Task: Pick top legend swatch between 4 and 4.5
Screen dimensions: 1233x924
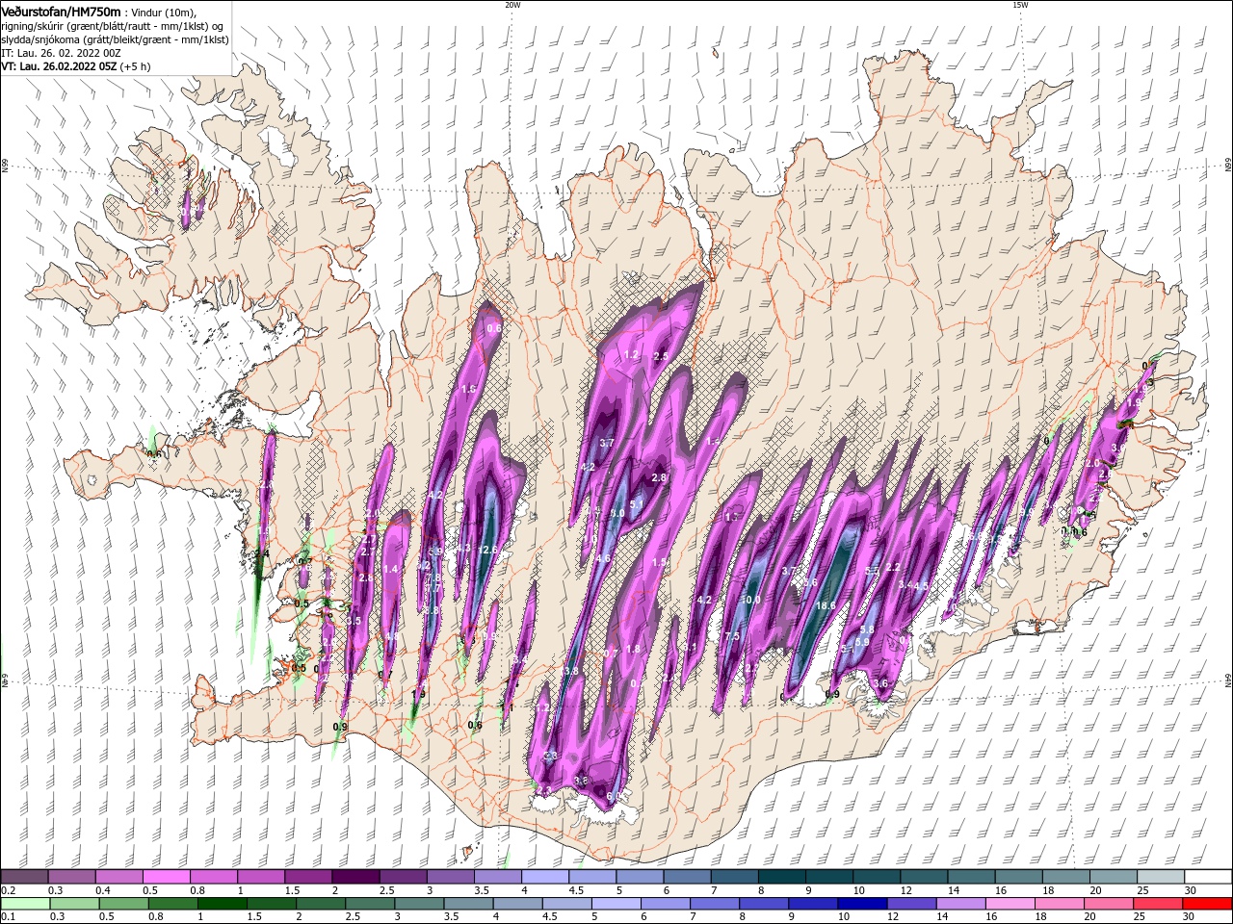Action: 545,877
